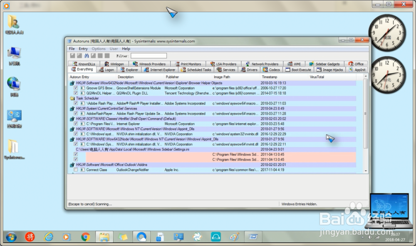Click the Autorun Entry column header
This screenshot has height=246, width=416.
[92, 77]
